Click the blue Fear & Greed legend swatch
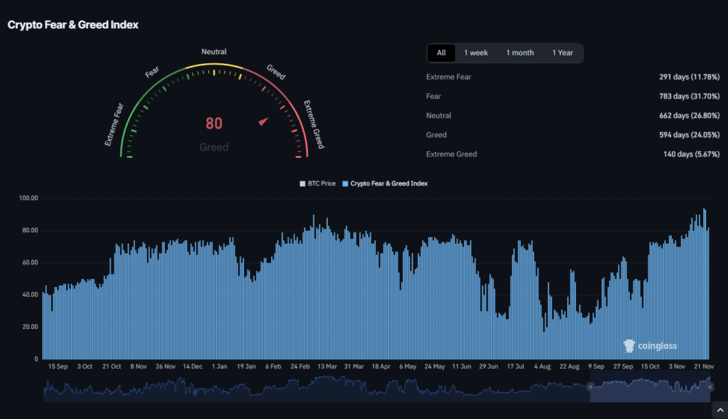Screen dimensions: 728x419 345,184
